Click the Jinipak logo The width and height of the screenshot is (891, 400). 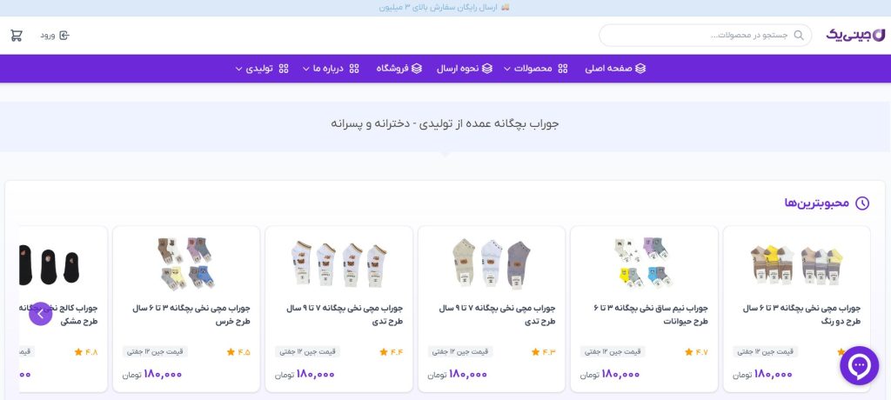(855, 35)
